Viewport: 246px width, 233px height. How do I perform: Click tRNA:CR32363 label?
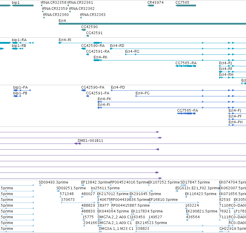(93, 14)
